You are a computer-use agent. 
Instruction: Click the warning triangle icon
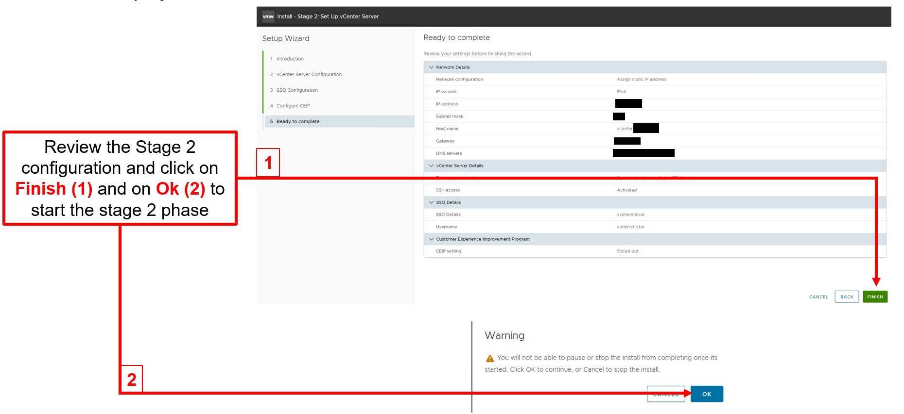(x=490, y=359)
